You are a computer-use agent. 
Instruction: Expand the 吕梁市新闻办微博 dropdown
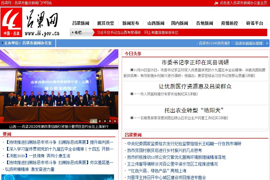(x=249, y=43)
